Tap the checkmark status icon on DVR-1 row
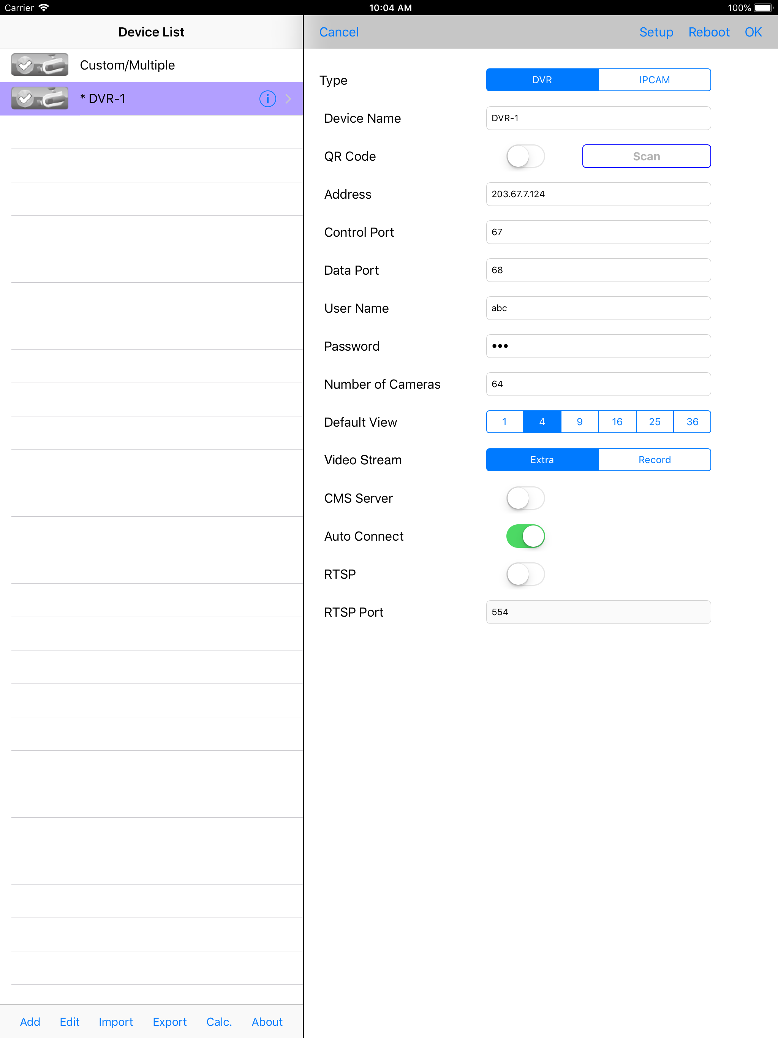The image size is (778, 1038). point(26,98)
